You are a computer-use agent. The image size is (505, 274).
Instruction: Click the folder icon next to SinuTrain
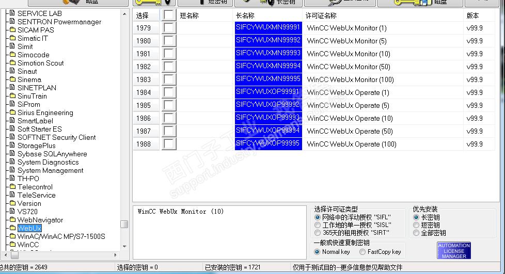click(12, 96)
